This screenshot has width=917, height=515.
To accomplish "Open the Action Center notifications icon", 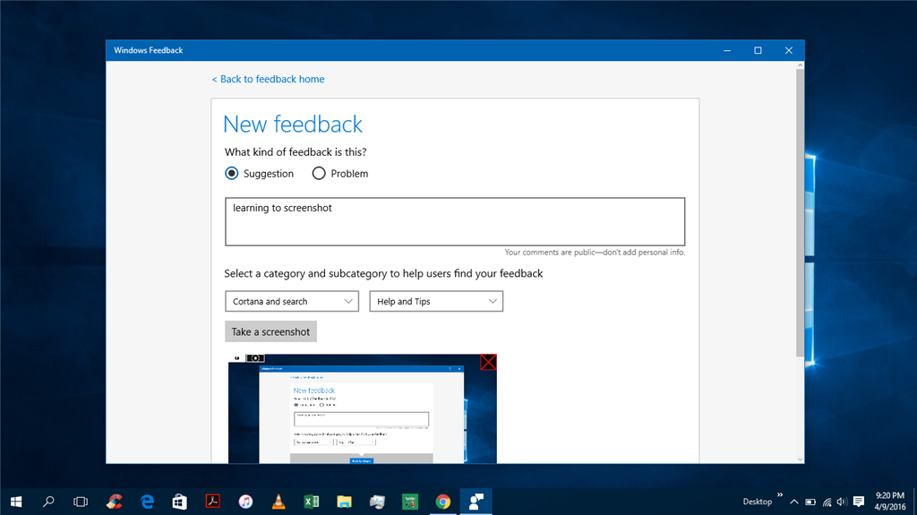I will 859,502.
